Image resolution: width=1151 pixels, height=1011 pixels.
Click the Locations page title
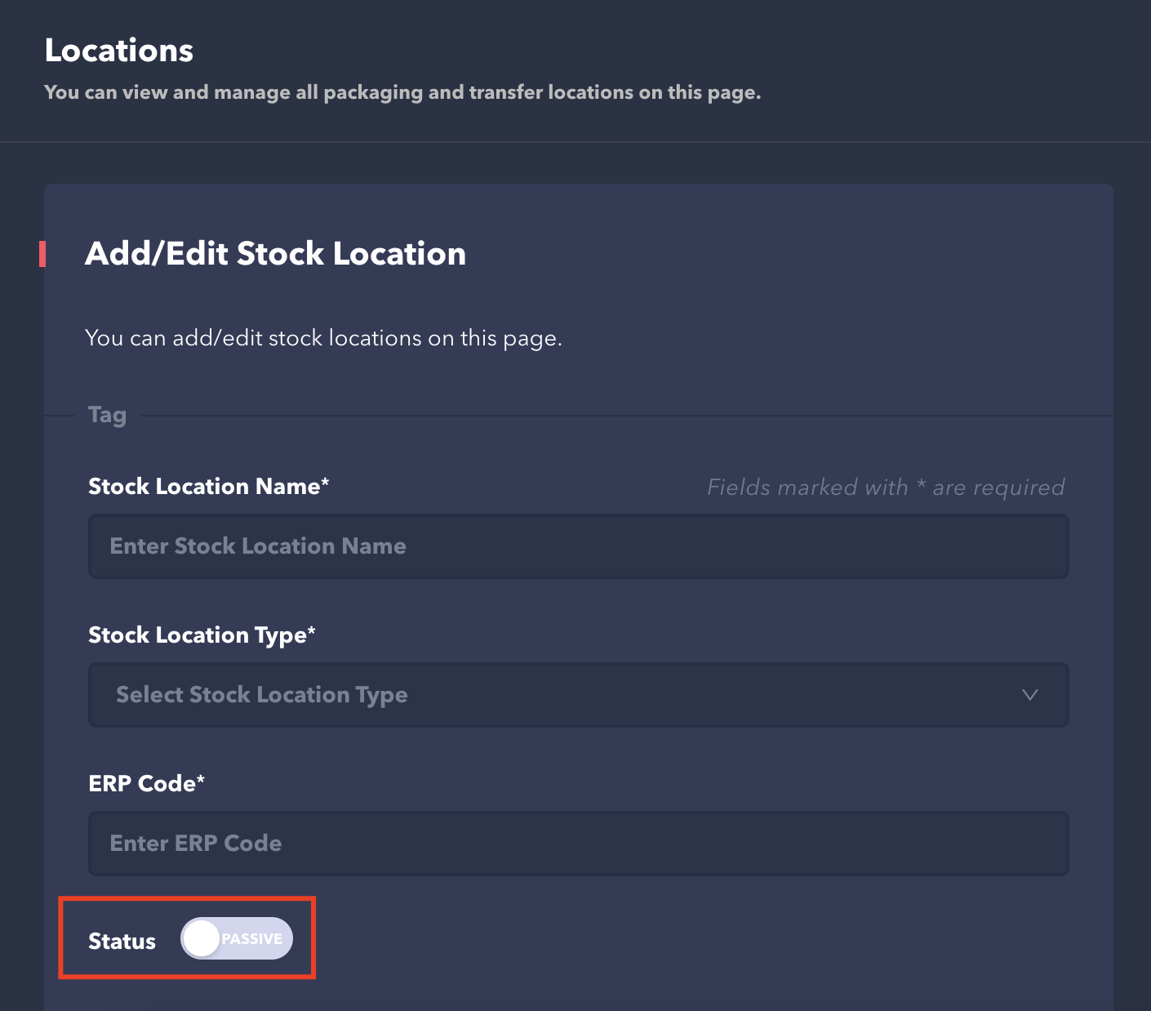[x=119, y=51]
